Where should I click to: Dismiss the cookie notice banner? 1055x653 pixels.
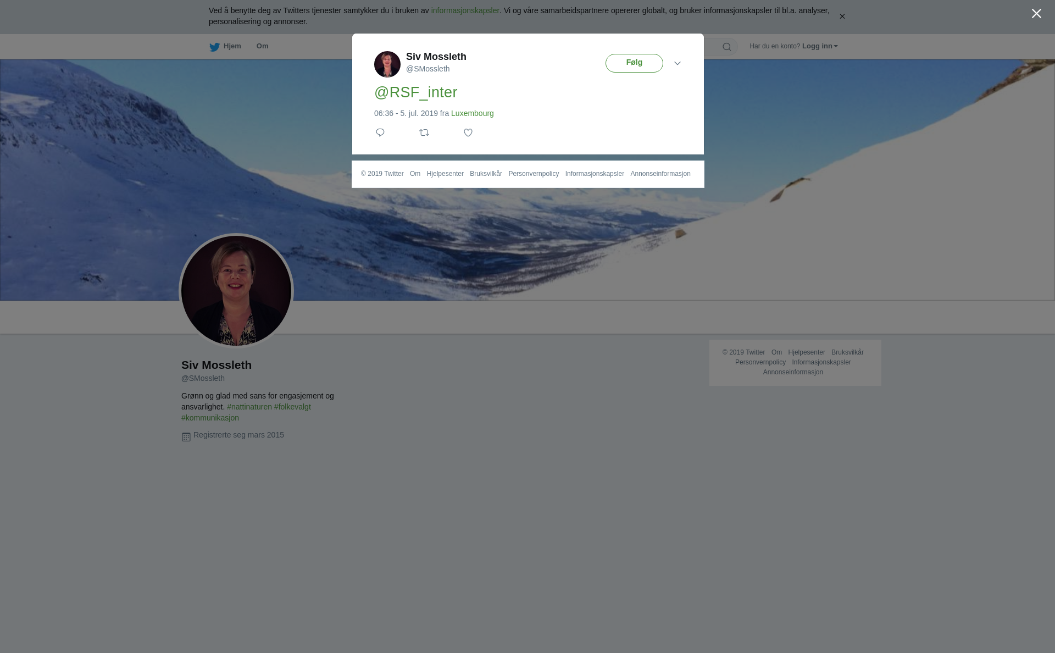842,16
